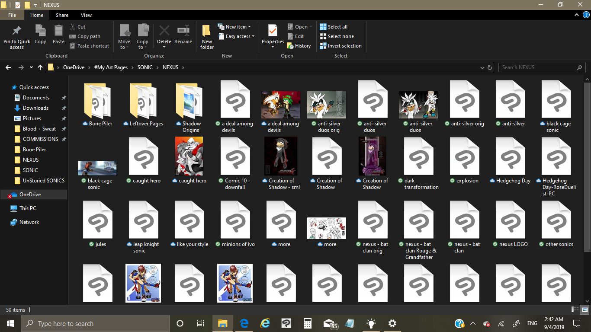Image resolution: width=591 pixels, height=332 pixels.
Task: Select the Shadow Origins folder
Action: (188, 107)
